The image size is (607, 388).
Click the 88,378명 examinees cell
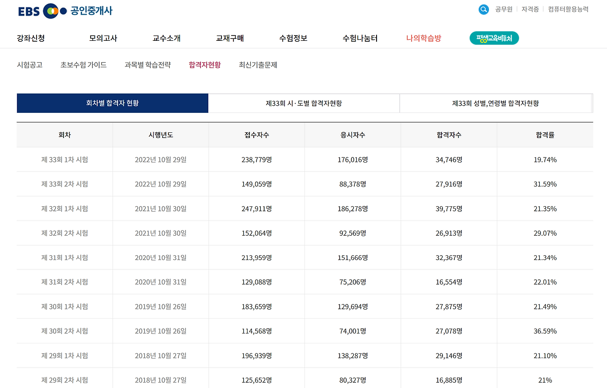point(353,184)
